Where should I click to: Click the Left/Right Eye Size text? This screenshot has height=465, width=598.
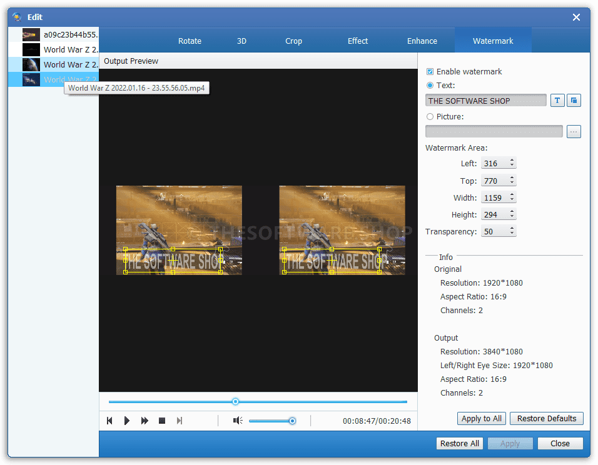(496, 365)
